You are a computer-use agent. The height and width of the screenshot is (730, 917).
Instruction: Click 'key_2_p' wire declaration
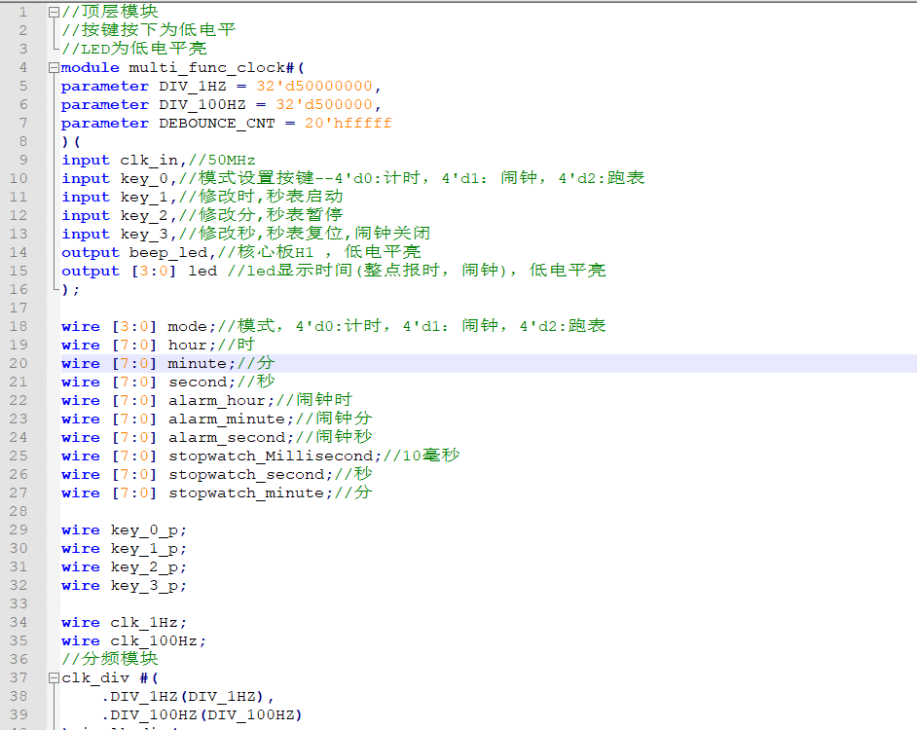click(144, 567)
